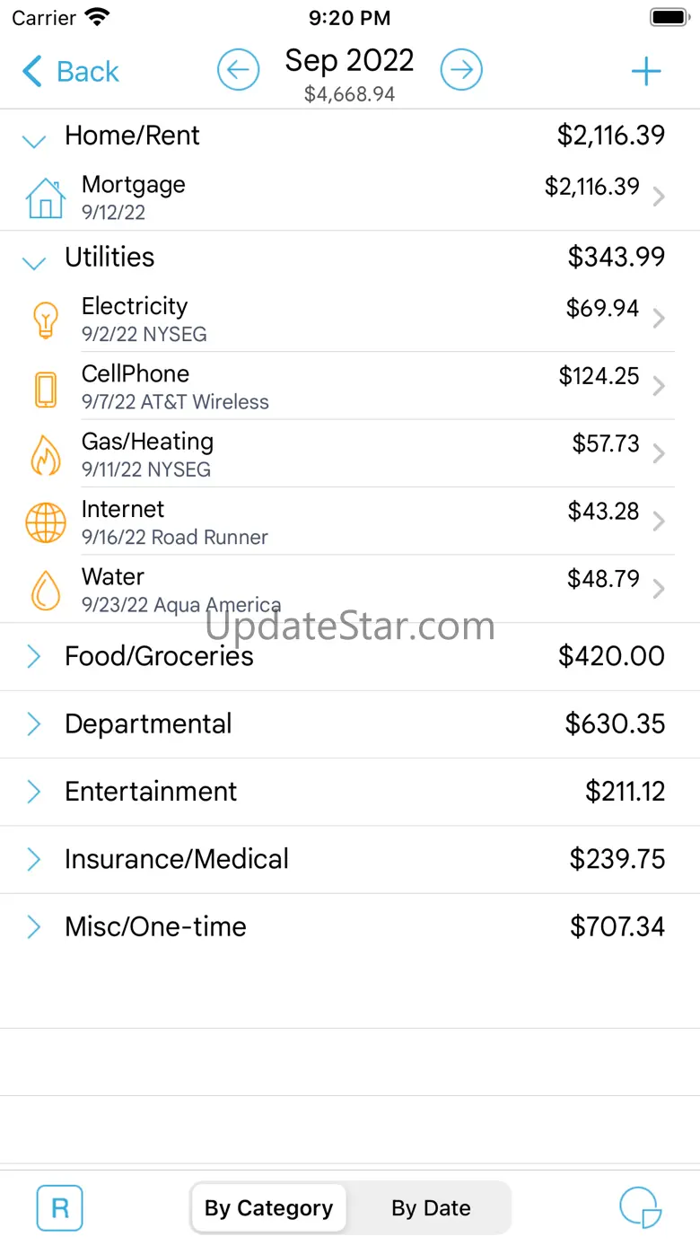Viewport: 700px width, 1245px height.
Task: Expand the Misc/One-time category
Action: coord(34,927)
